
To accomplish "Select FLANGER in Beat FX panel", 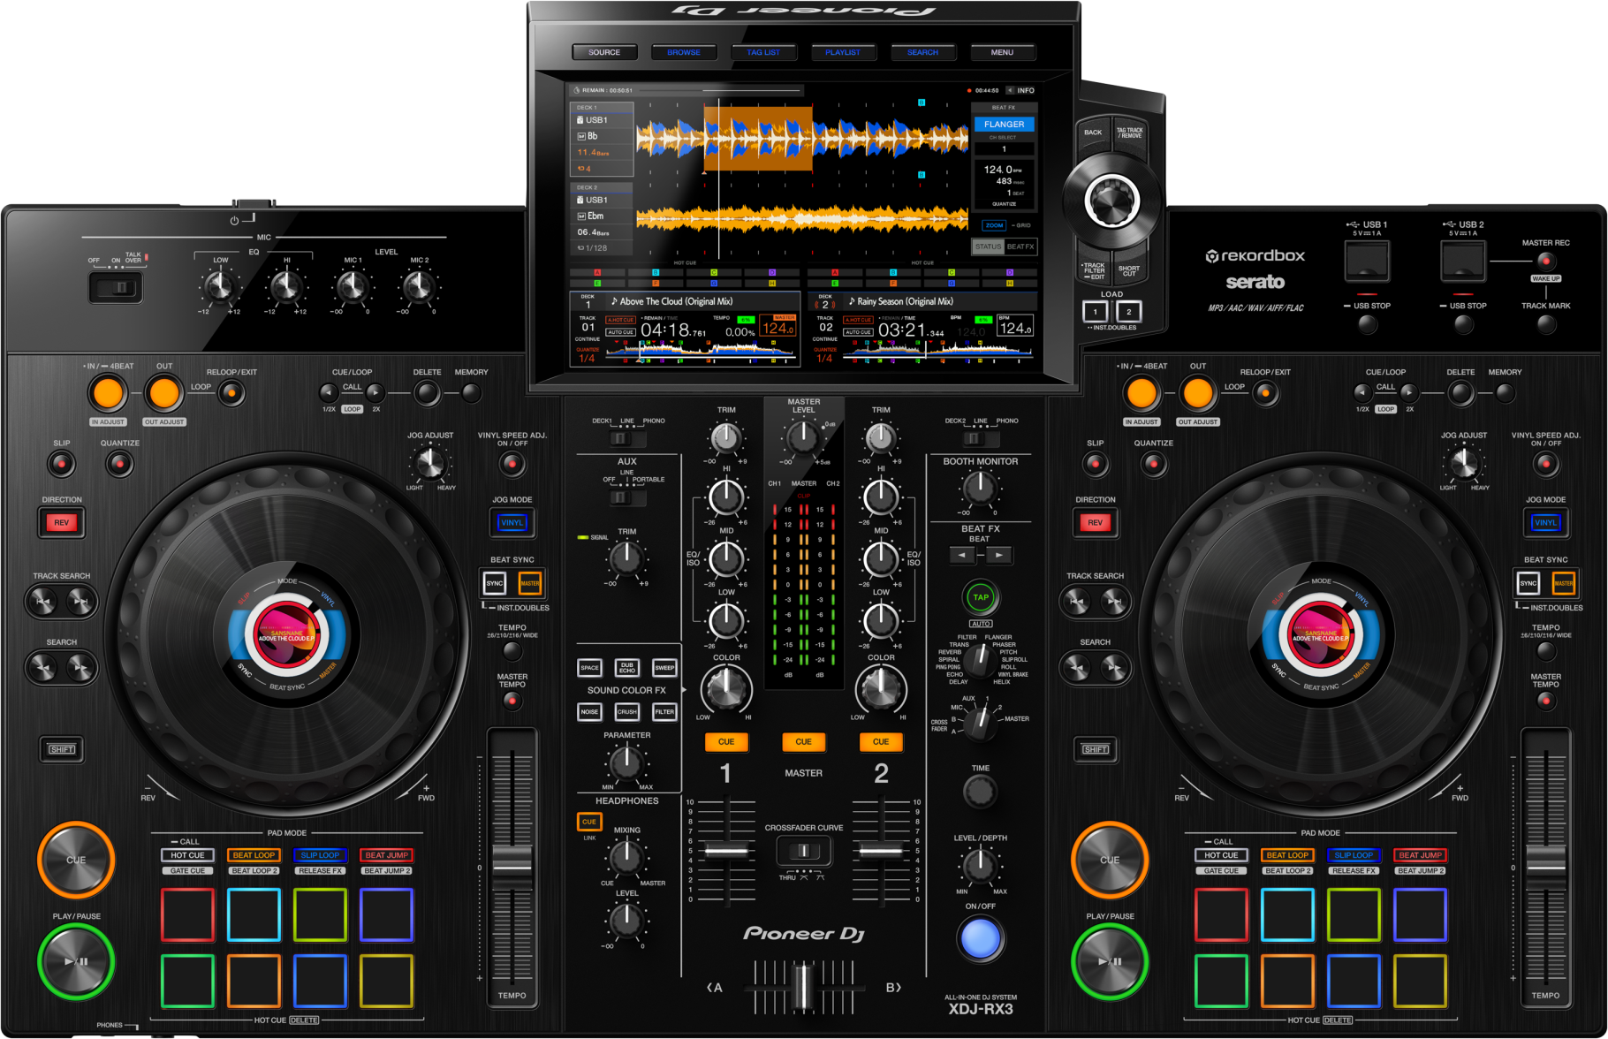I will tap(1004, 125).
